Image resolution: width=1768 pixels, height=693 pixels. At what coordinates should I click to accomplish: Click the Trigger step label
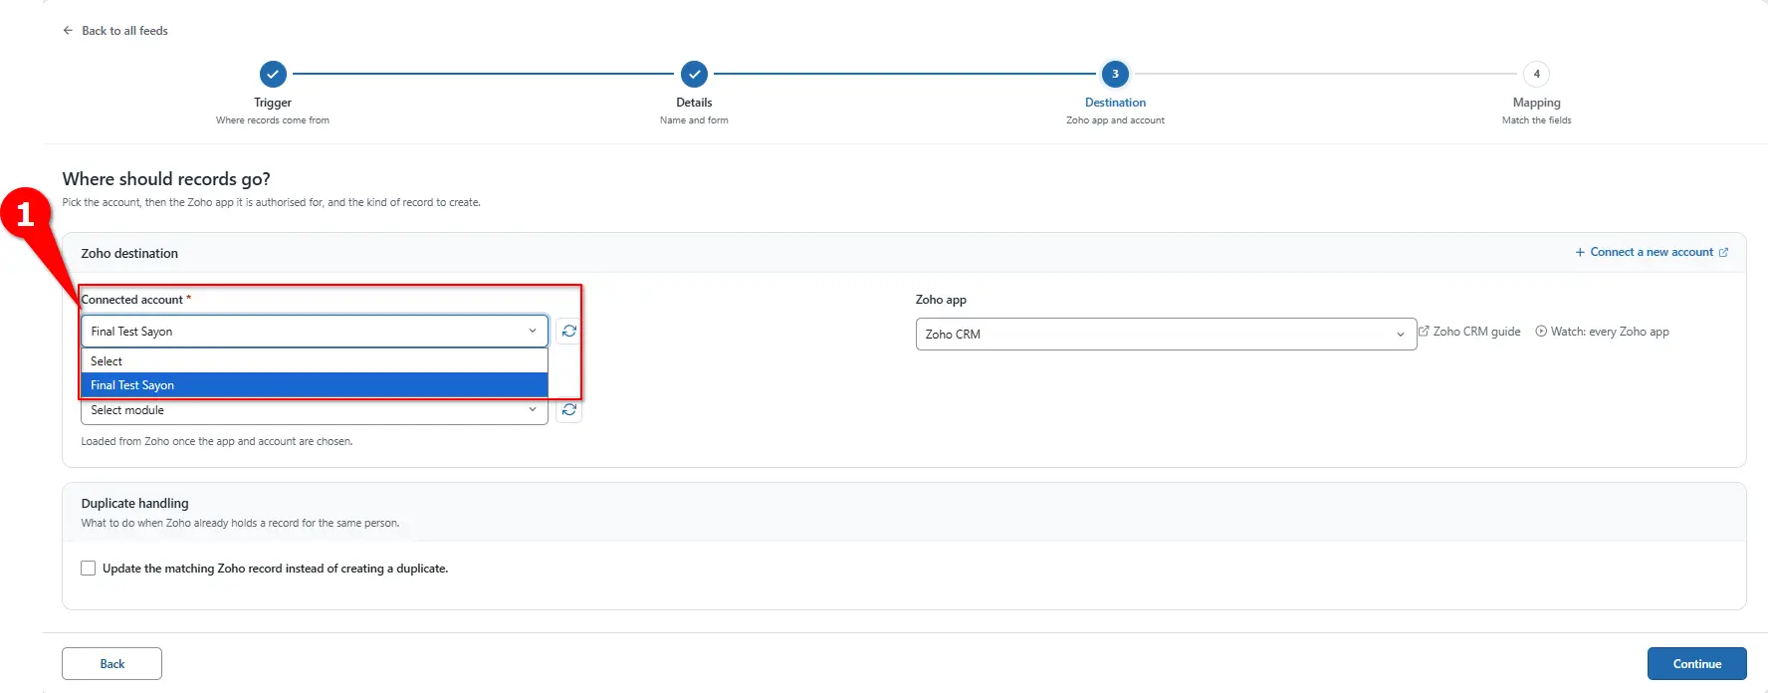273,103
